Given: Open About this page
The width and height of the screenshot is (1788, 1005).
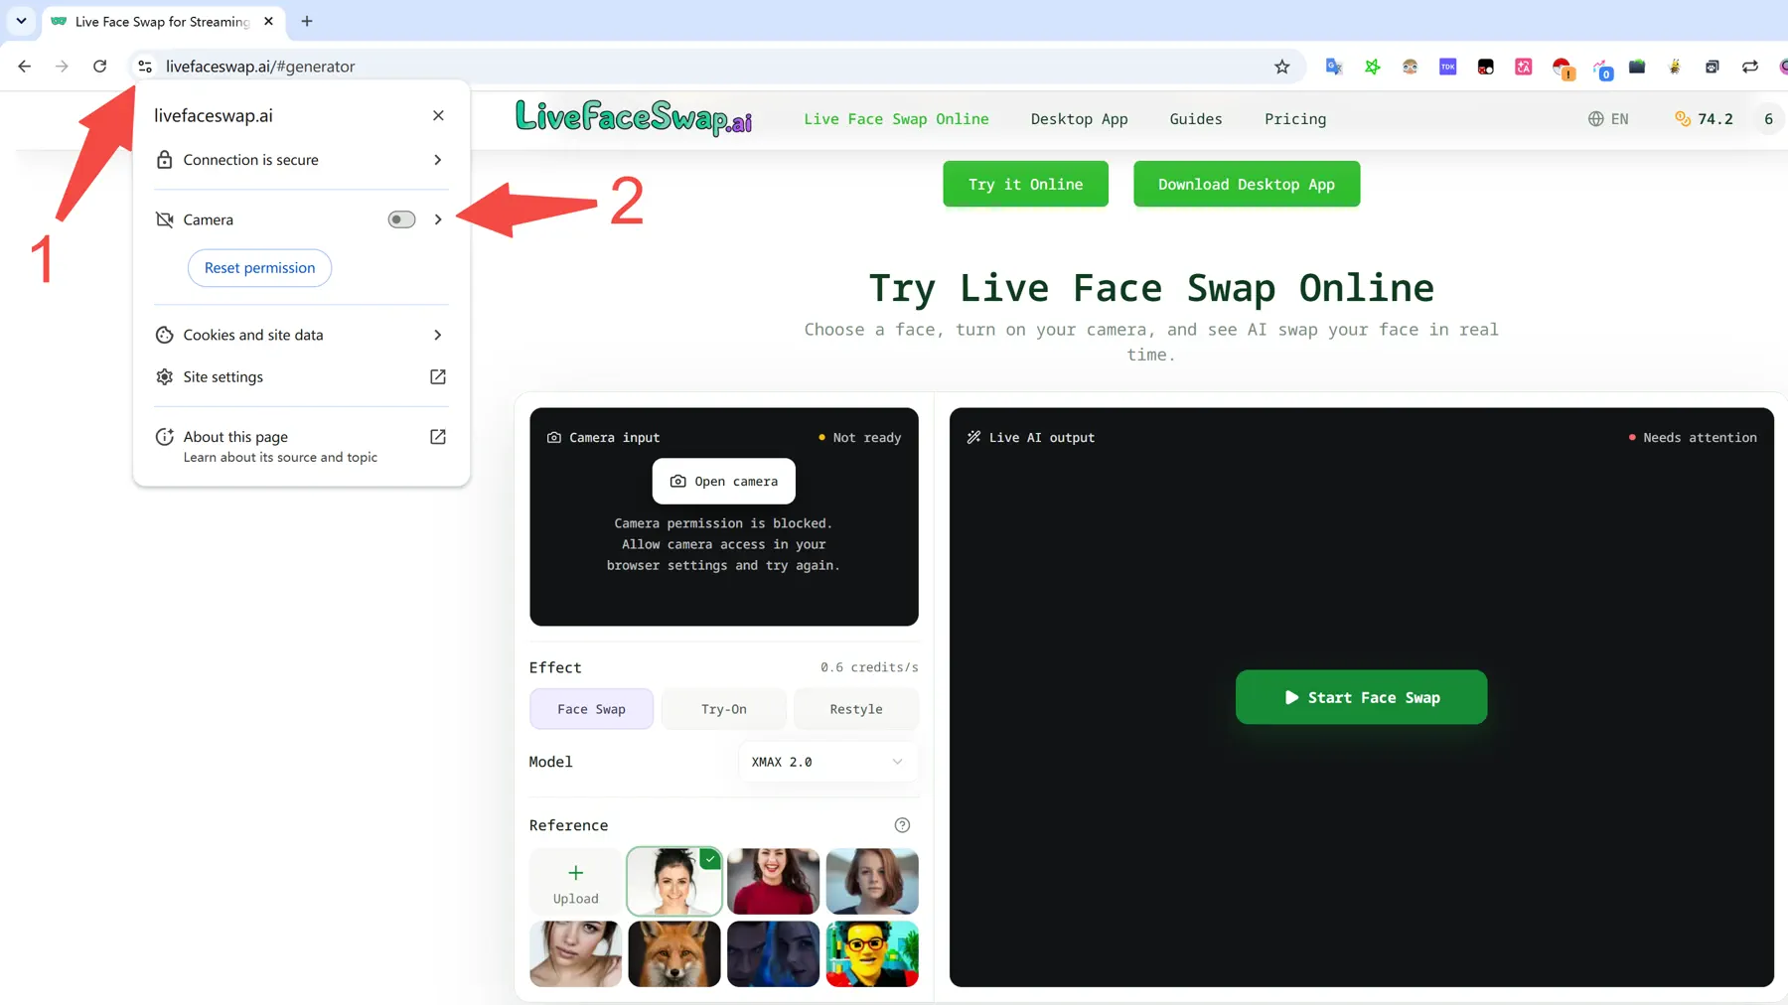Looking at the screenshot, I should (x=301, y=446).
